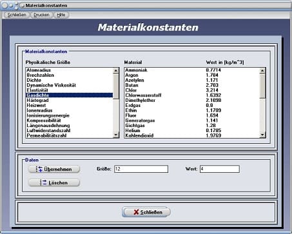Select Ionenradius in the list

tap(70, 110)
